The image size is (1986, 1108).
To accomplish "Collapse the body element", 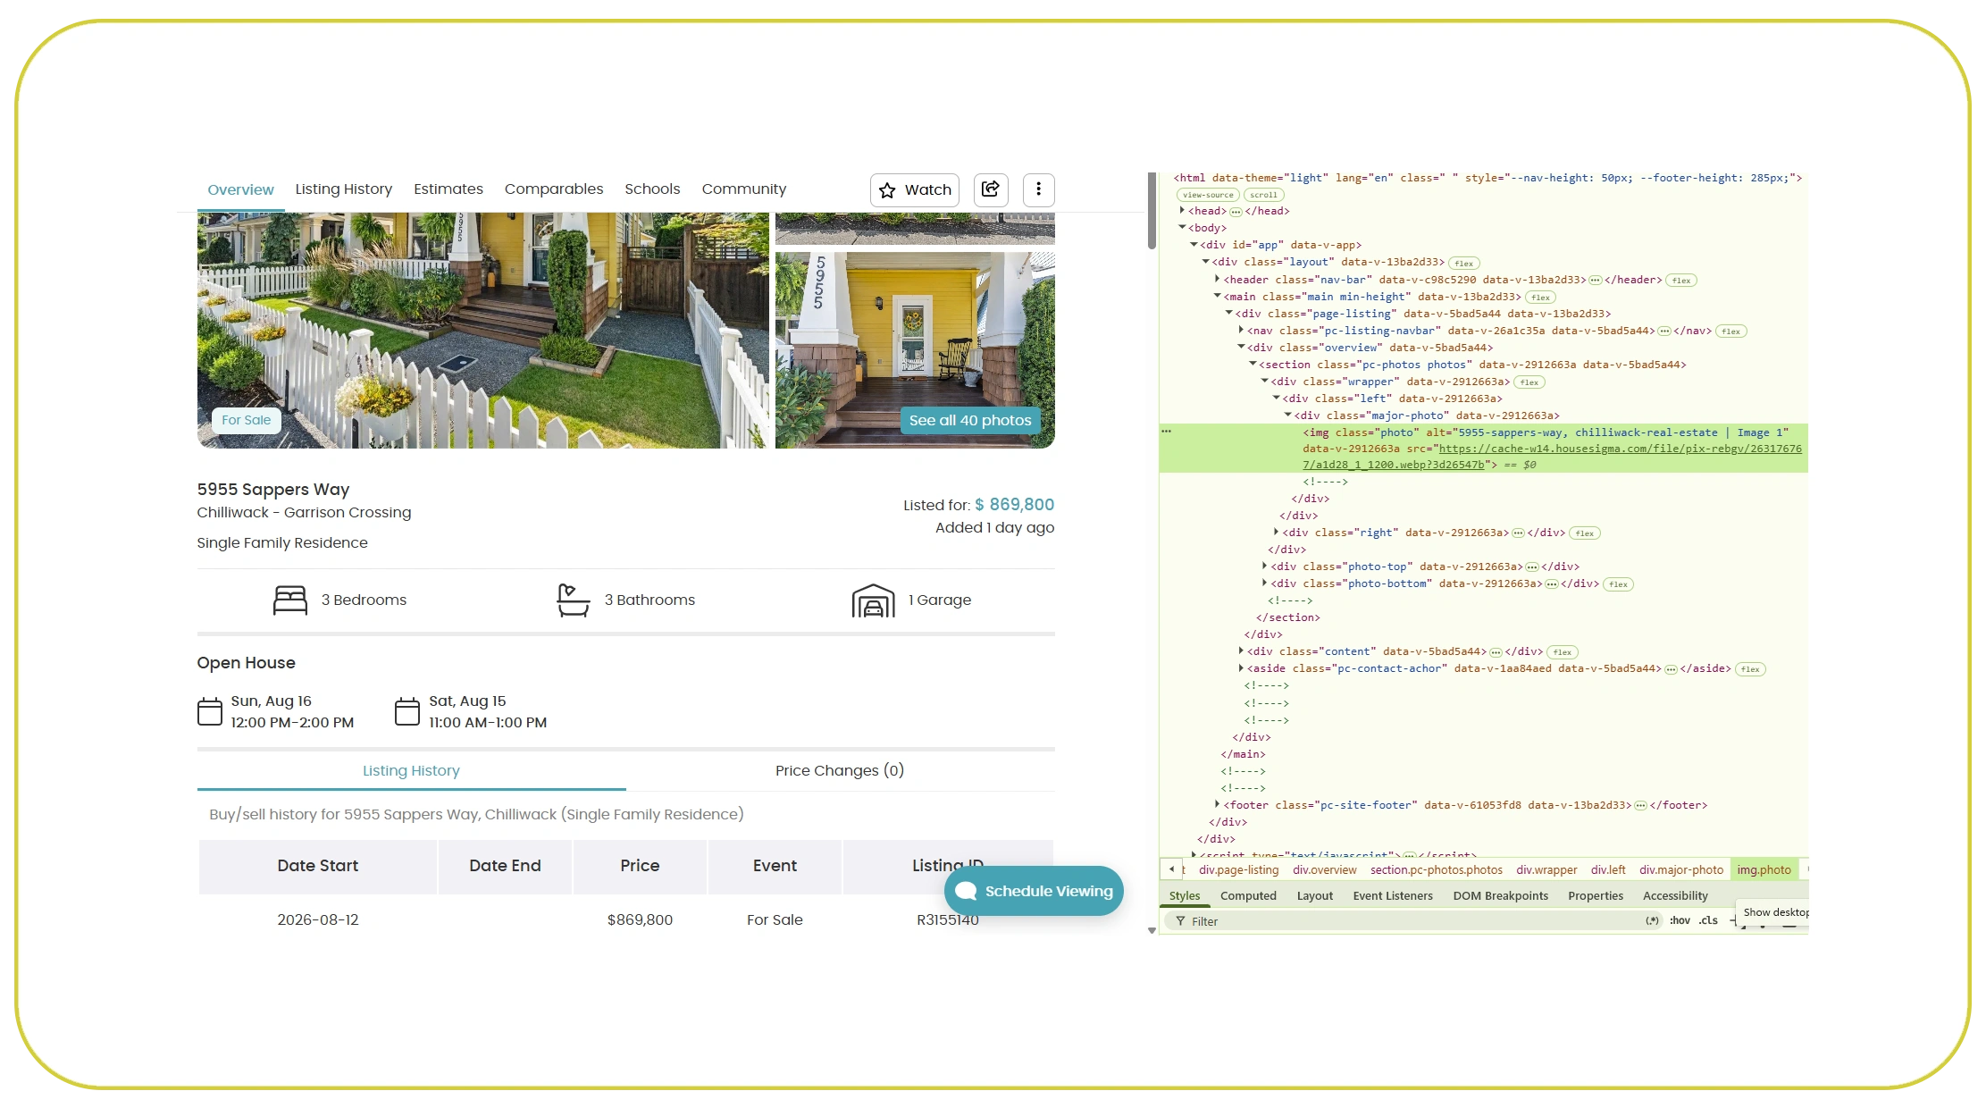I will (x=1182, y=228).
